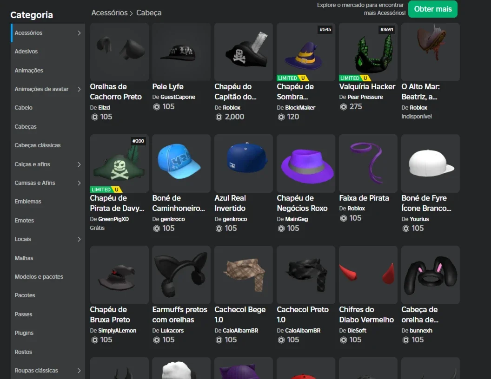
Task: Open Pele Lyfe cap thumbnail
Action: click(181, 52)
